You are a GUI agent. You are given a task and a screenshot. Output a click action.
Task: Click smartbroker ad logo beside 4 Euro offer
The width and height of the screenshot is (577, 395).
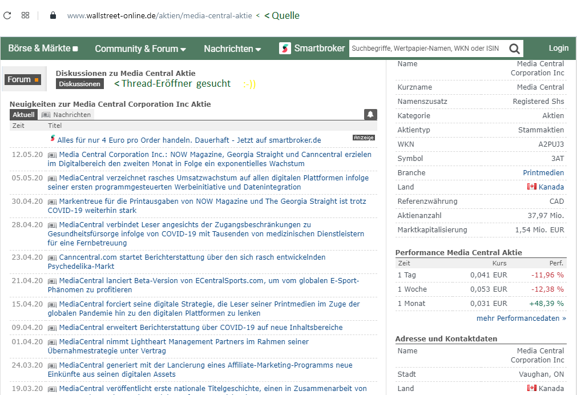point(53,138)
